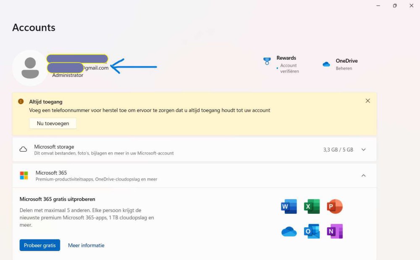Collapse the Microsoft 365 section
This screenshot has height=260, width=420.
[363, 176]
